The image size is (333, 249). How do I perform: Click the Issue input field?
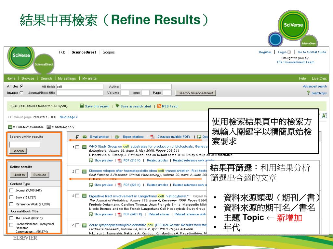145,93
